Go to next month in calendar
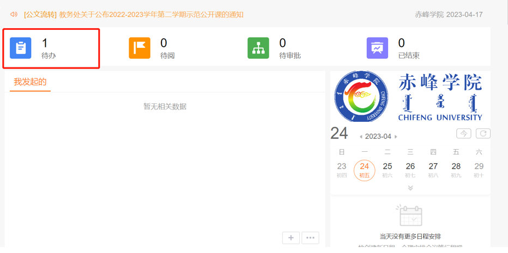This screenshot has width=508, height=253. pyautogui.click(x=396, y=137)
